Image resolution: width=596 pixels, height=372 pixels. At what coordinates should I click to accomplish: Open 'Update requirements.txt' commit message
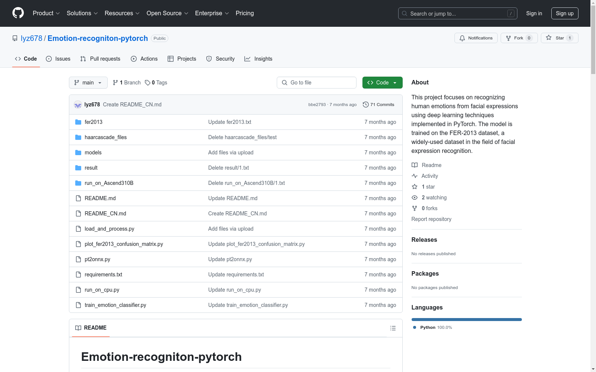[x=236, y=275]
